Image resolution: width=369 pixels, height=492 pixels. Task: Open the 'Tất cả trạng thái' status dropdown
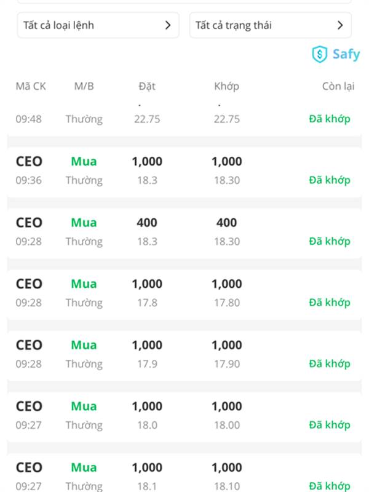click(x=270, y=25)
